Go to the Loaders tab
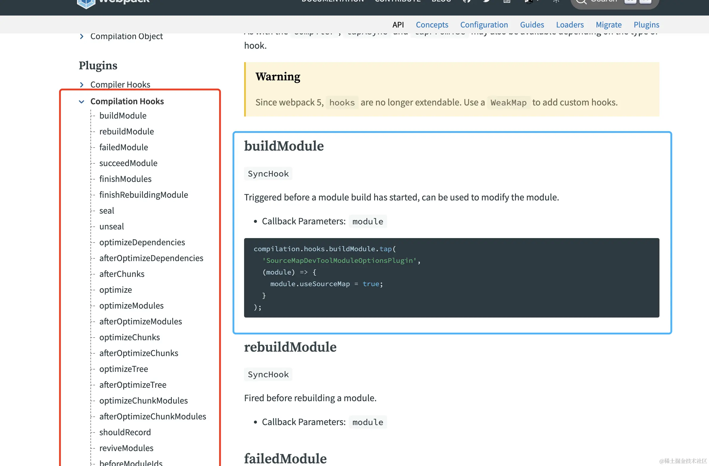Image resolution: width=709 pixels, height=466 pixels. (570, 24)
